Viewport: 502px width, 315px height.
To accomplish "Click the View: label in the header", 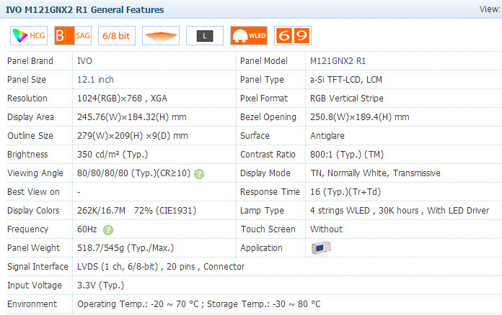I will (490, 9).
